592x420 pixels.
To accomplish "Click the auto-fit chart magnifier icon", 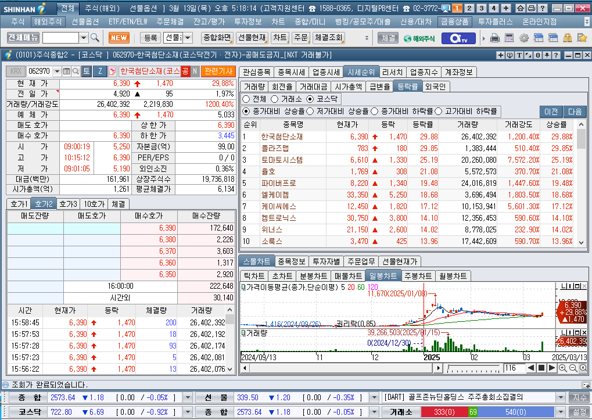I will (583, 368).
